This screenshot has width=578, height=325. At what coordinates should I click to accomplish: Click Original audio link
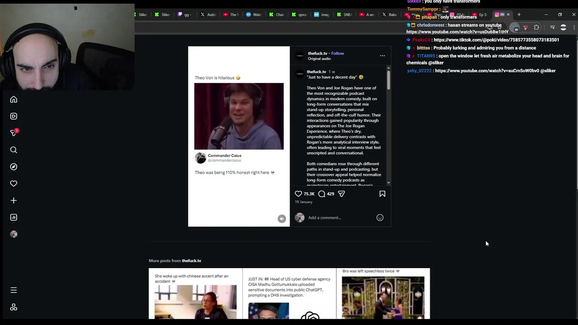pos(319,59)
